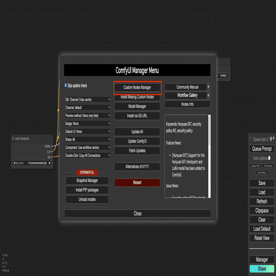276x276 pixels.
Task: Open Snapshot Manager
Action: click(87, 181)
